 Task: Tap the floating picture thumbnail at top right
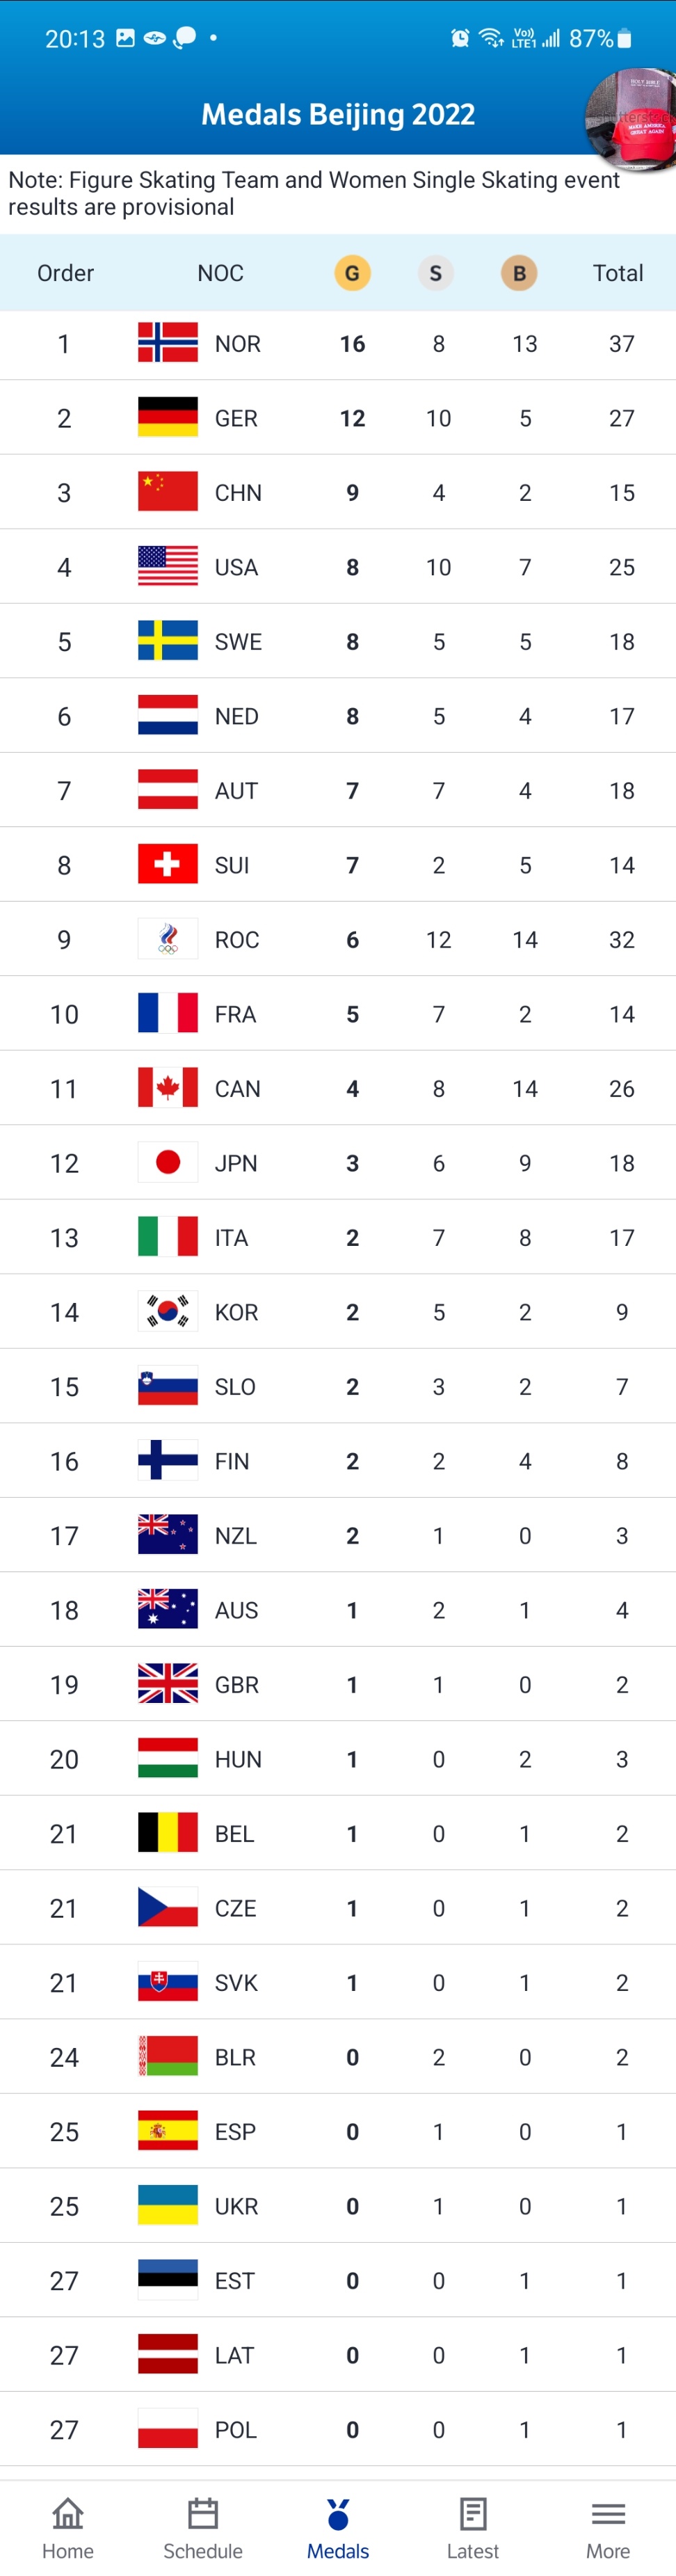pyautogui.click(x=632, y=118)
